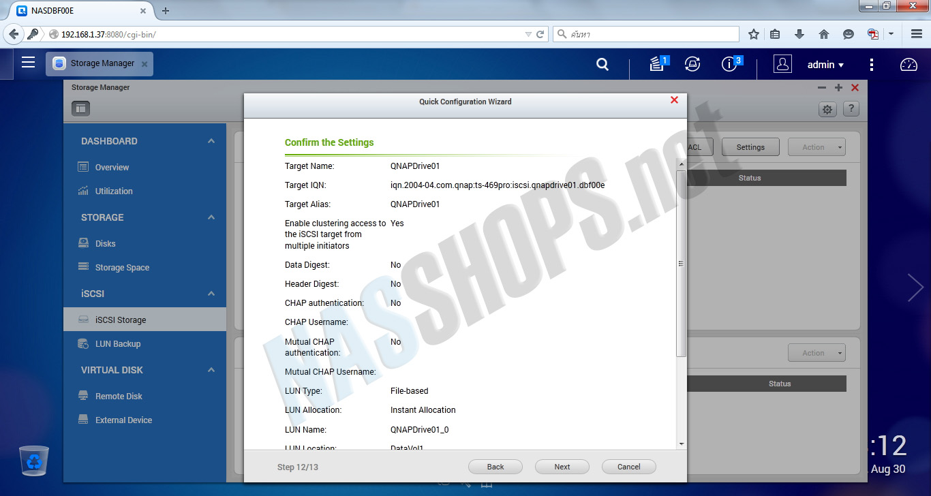The width and height of the screenshot is (931, 496).
Task: Click the Instant Allocation value text
Action: pyautogui.click(x=423, y=410)
